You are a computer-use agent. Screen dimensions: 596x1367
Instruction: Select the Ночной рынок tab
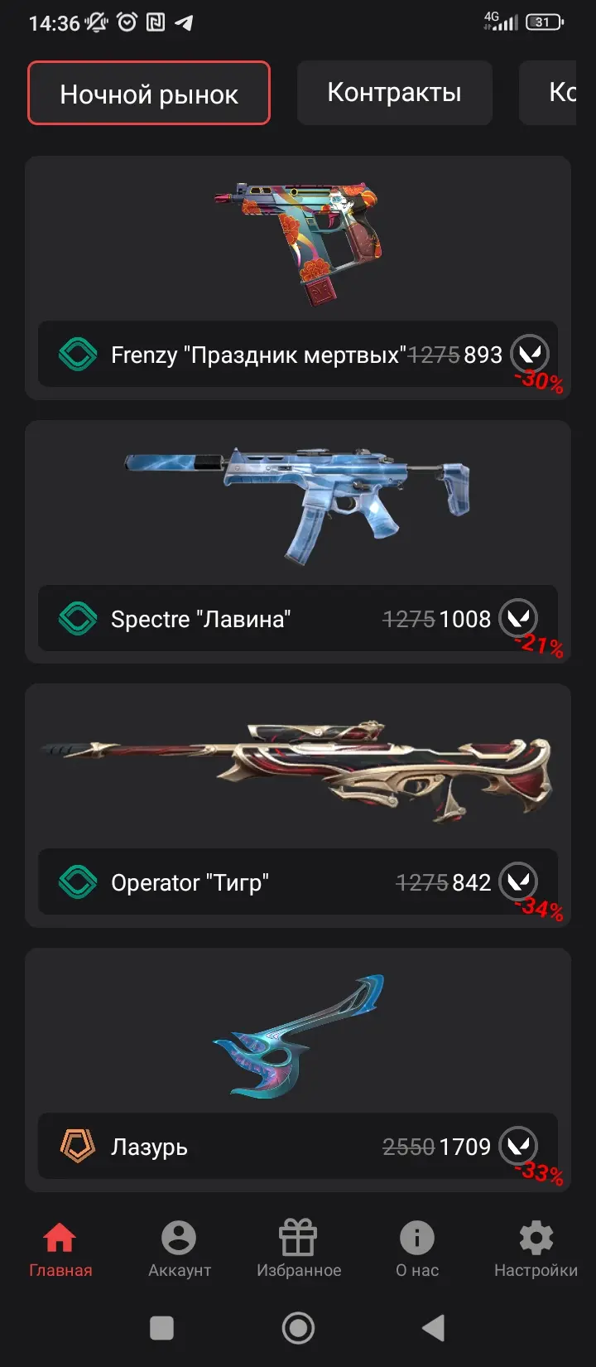149,93
